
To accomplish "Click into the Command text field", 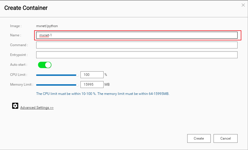I will pos(137,45).
